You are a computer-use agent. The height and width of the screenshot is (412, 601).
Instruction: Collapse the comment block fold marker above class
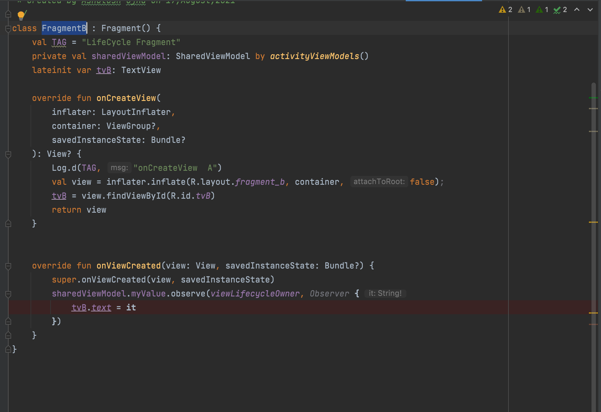pos(8,14)
